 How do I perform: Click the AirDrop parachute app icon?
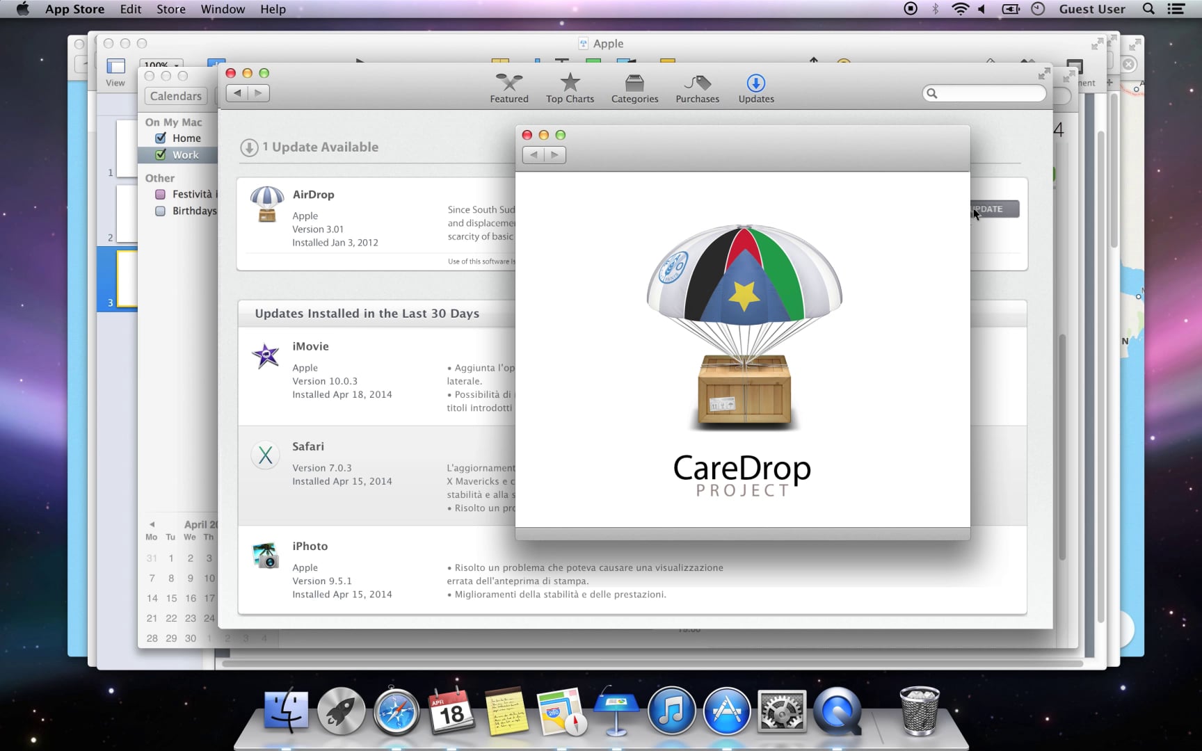(x=266, y=204)
